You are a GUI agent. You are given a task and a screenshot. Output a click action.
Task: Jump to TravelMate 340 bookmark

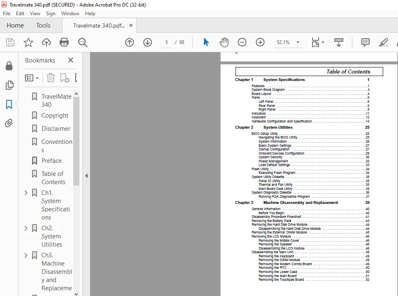tap(56, 101)
